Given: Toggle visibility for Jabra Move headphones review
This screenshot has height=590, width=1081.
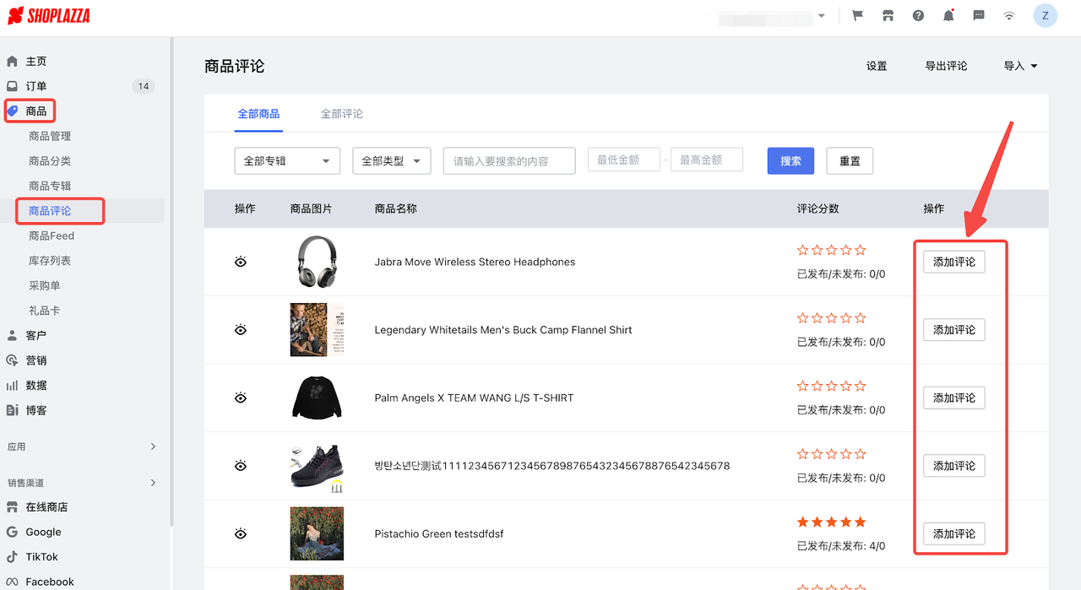Looking at the screenshot, I should pos(241,262).
